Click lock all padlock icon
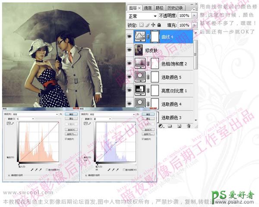259x207 pixels. click(159, 25)
